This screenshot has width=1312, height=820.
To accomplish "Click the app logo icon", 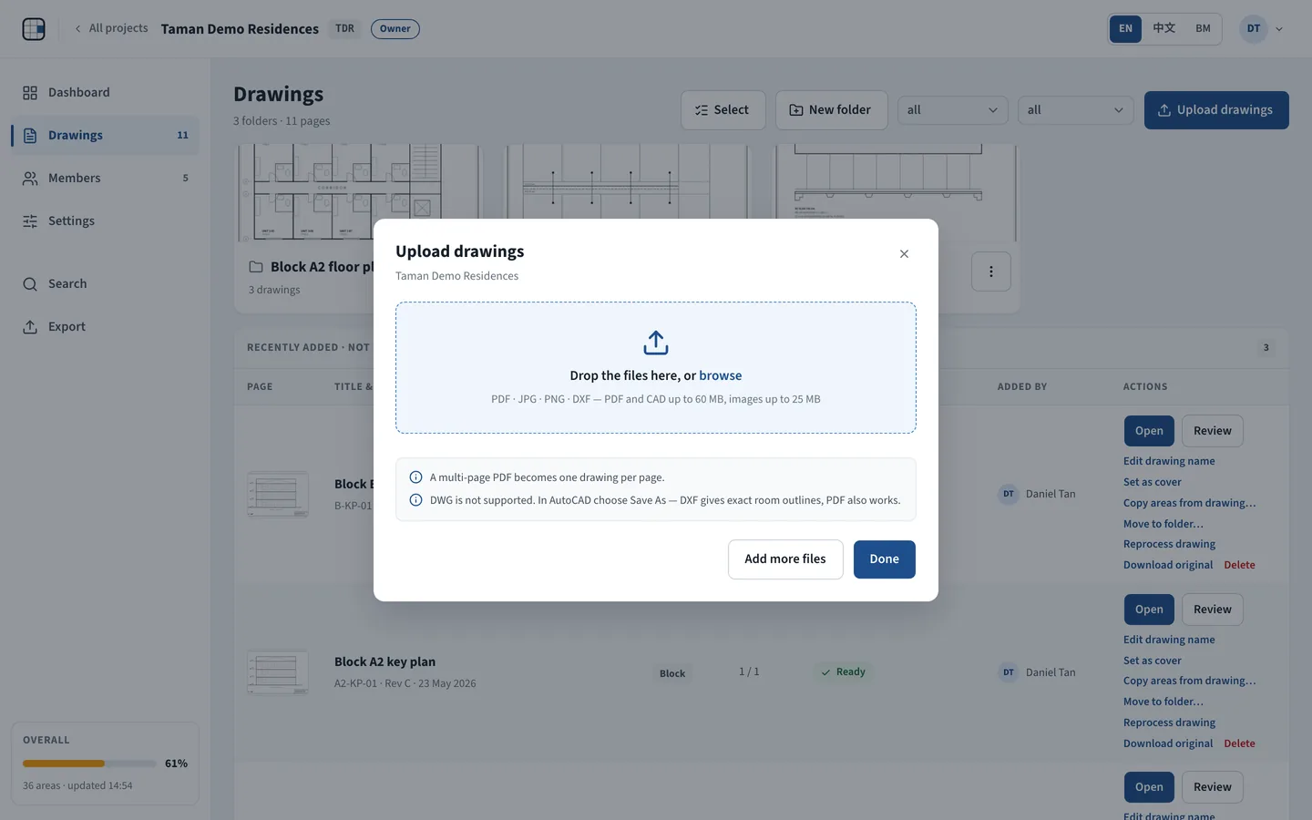I will click(34, 29).
